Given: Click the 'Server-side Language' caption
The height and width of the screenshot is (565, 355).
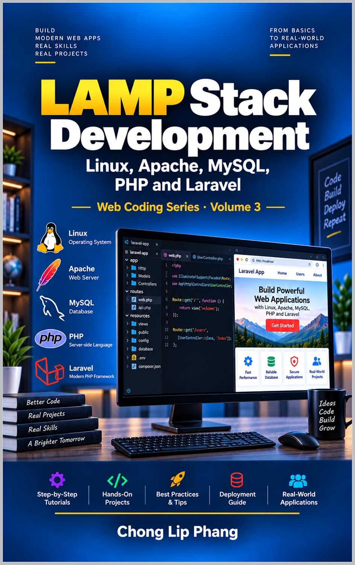Looking at the screenshot, I should point(91,345).
